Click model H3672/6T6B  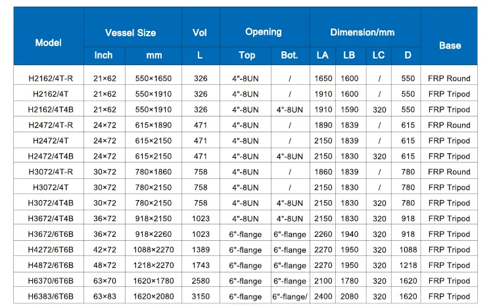[51, 234]
